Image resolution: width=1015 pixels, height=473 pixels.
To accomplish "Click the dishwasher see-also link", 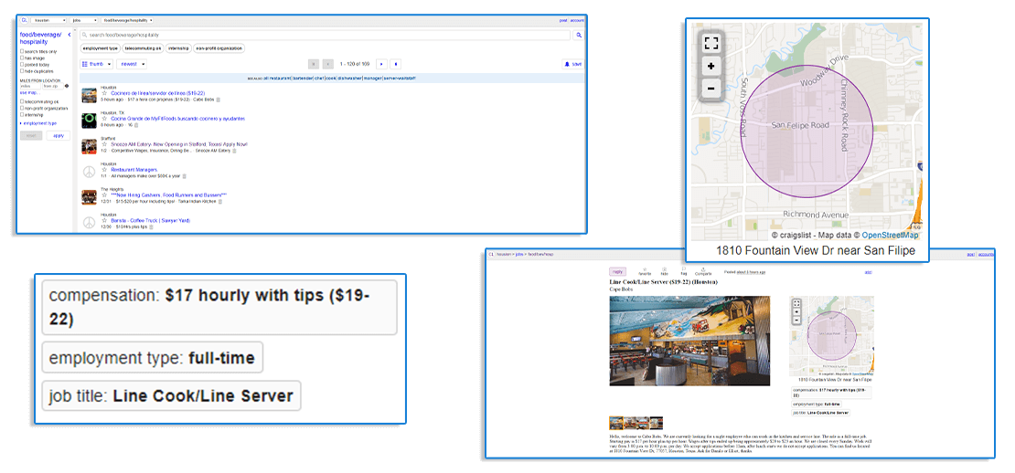I will click(x=349, y=79).
